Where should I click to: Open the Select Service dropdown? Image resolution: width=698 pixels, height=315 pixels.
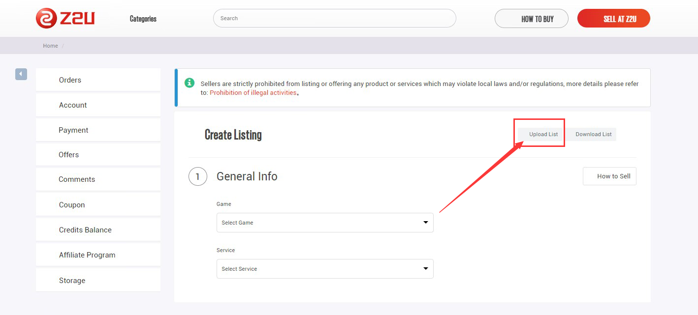coord(325,269)
